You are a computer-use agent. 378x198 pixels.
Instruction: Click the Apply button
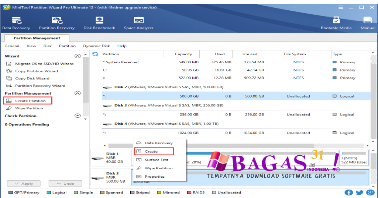[x=24, y=184]
